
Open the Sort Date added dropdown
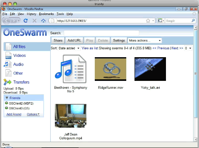(x=69, y=48)
